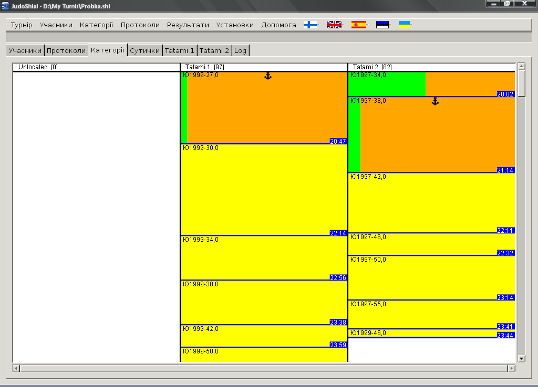Click the horizontal scrollbar right arrow

511,369
